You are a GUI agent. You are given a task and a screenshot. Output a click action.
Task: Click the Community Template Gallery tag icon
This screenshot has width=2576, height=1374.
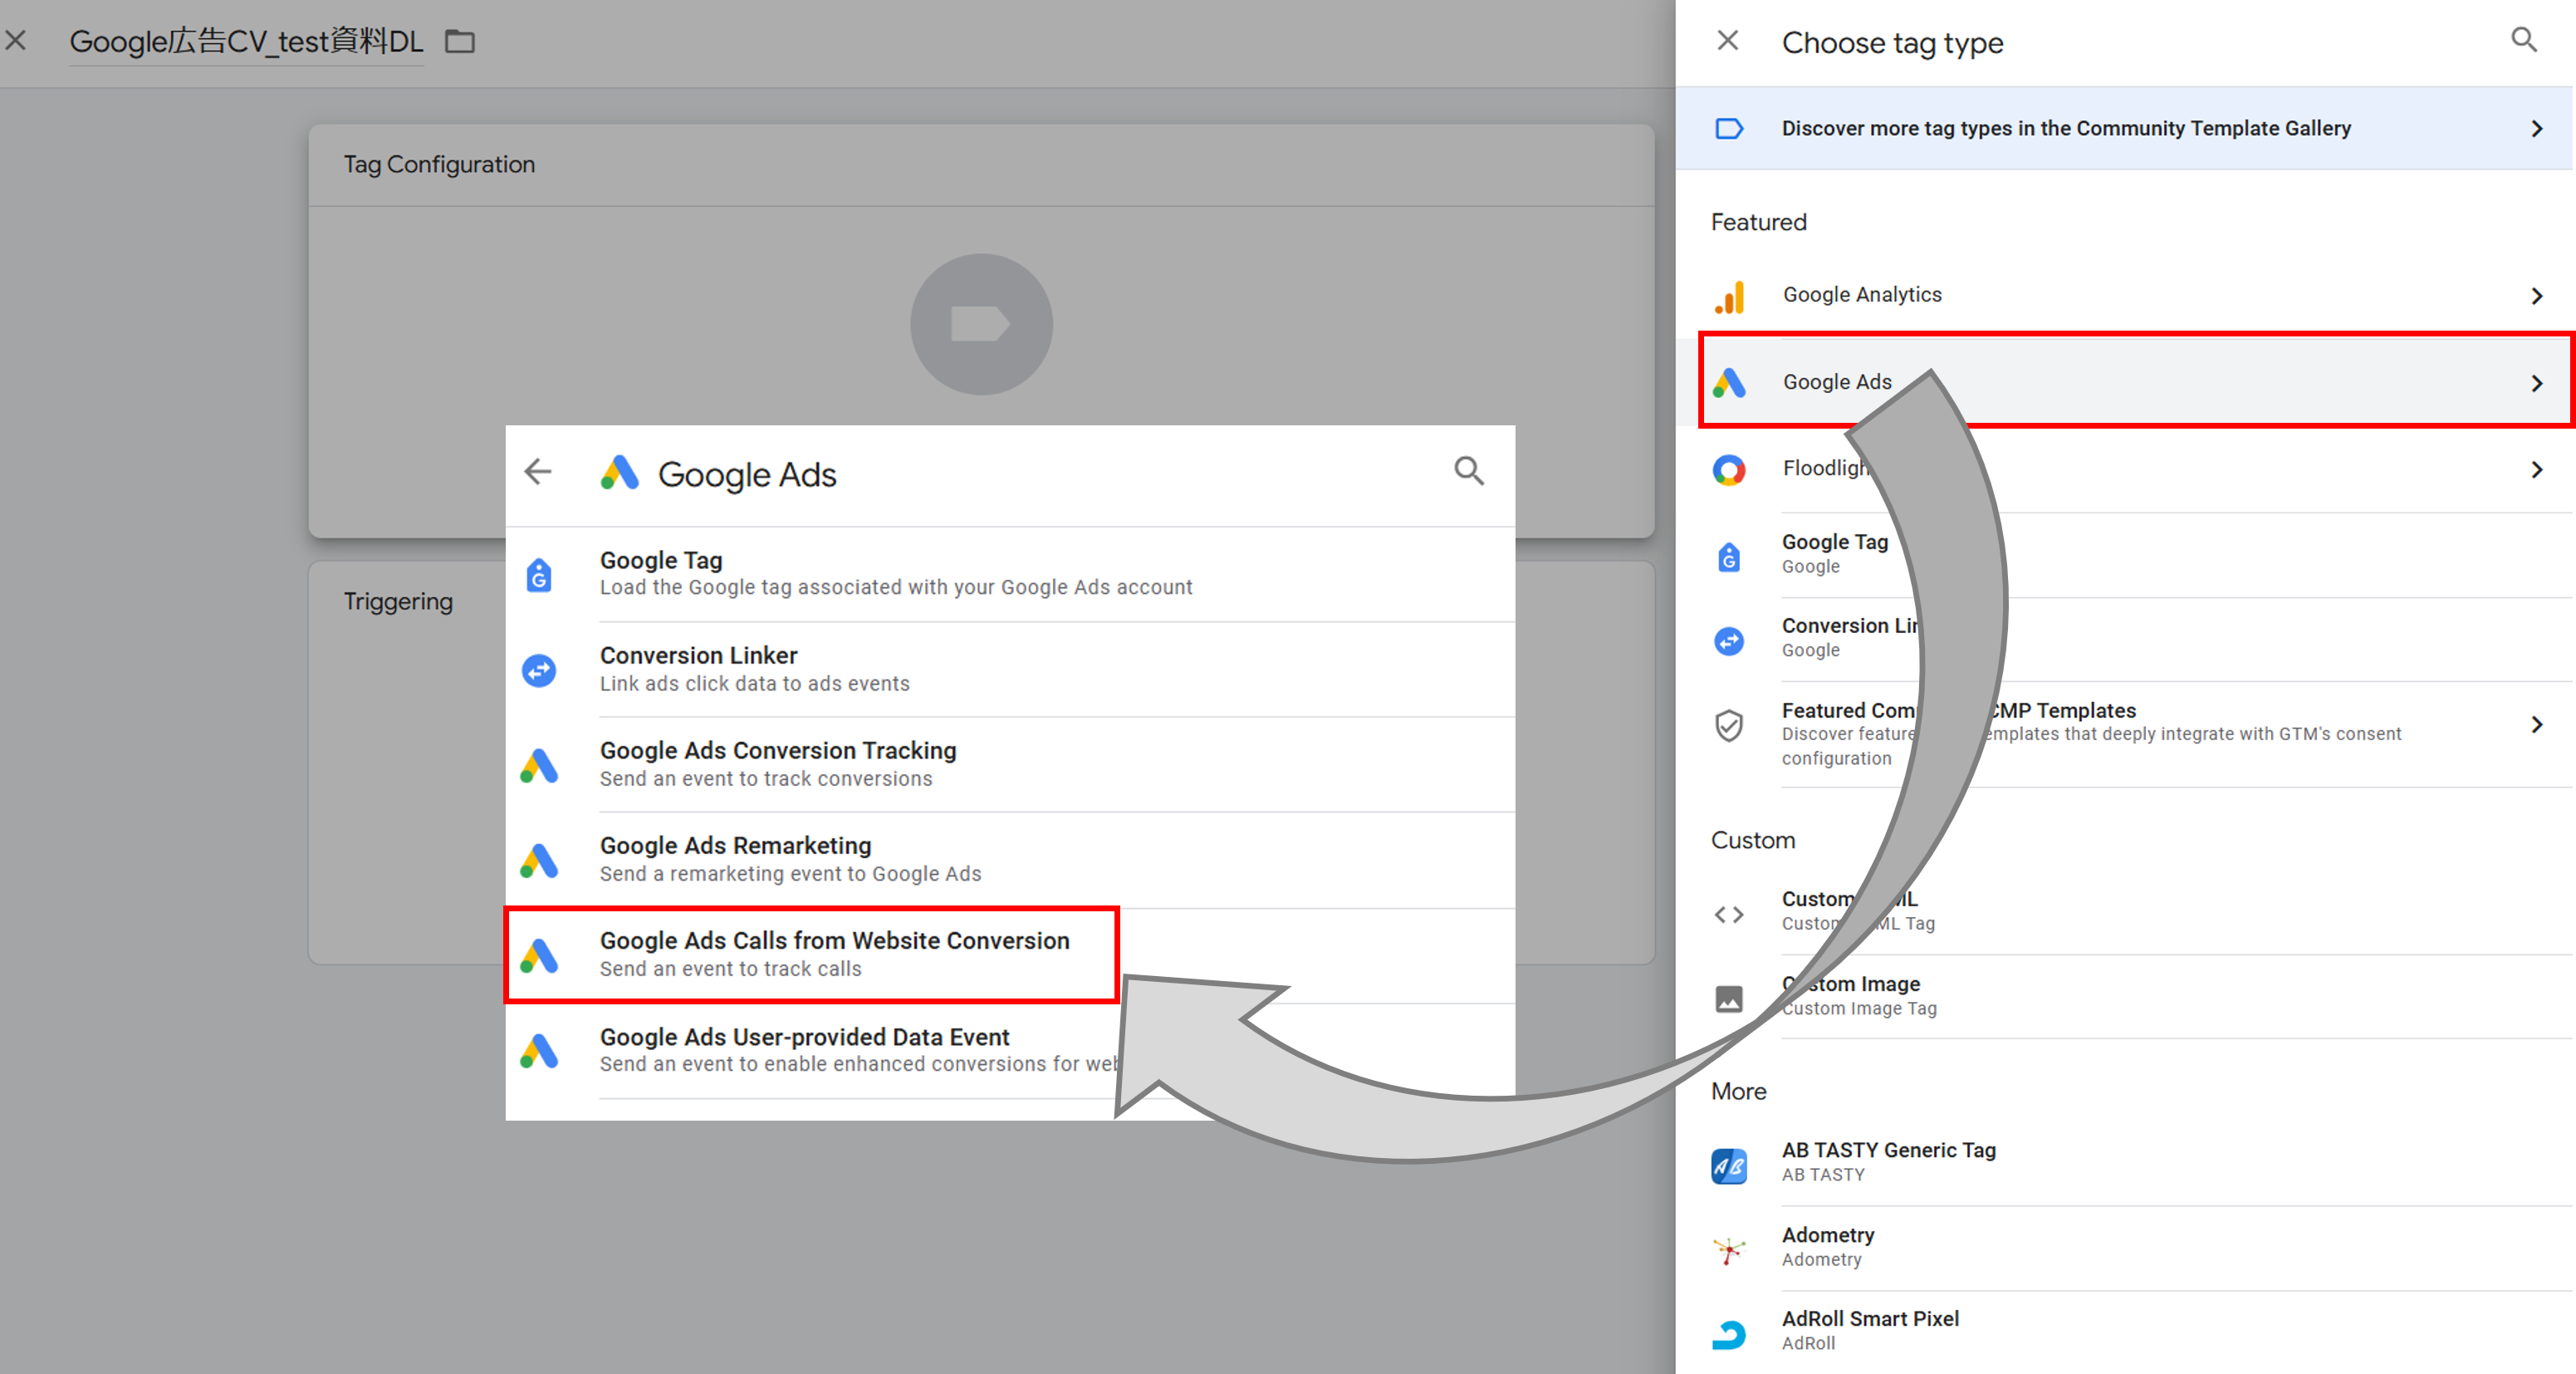point(1729,128)
